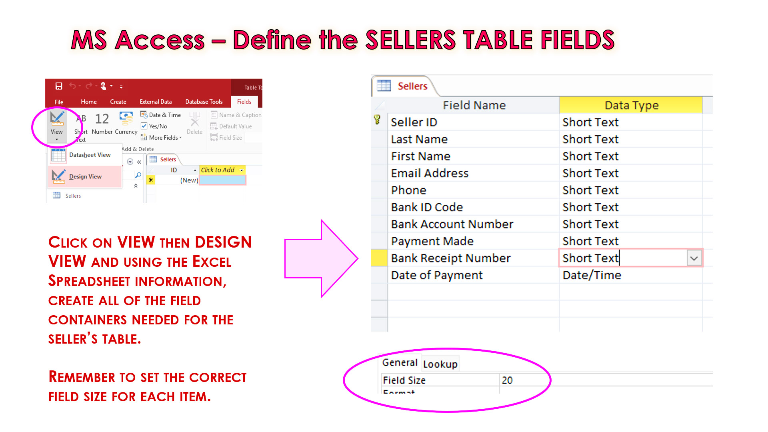This screenshot has width=768, height=432.
Task: Select the Lookup tab in field properties
Action: click(x=442, y=363)
